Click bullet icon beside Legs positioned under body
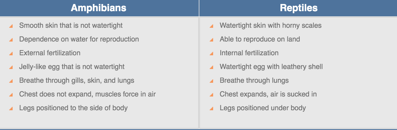The width and height of the screenshot is (397, 130). [x=212, y=109]
